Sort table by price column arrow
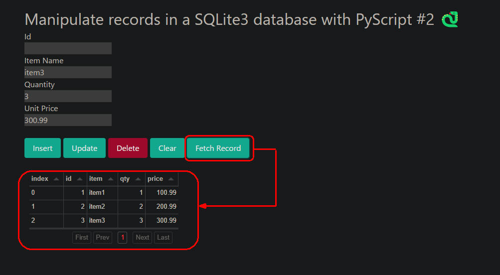The height and width of the screenshot is (275, 500). (171, 179)
